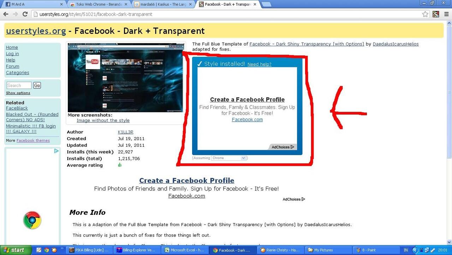The width and height of the screenshot is (452, 255).
Task: Click Show options under search
Action: click(x=18, y=93)
